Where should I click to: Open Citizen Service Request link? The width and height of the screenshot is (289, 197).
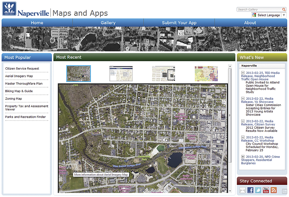pyautogui.click(x=22, y=68)
